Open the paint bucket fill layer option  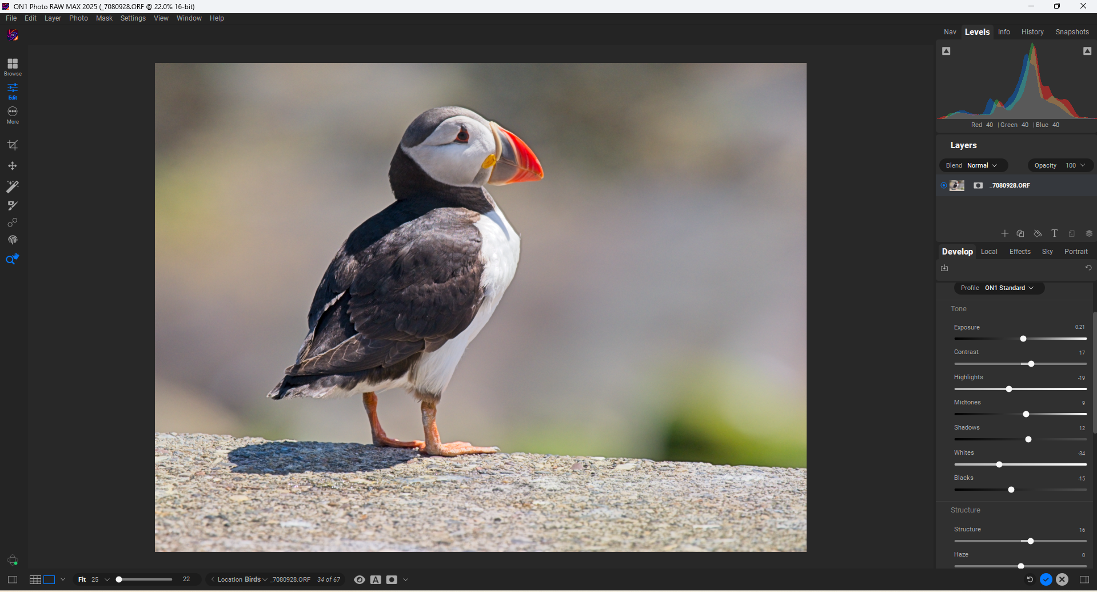click(x=1037, y=233)
